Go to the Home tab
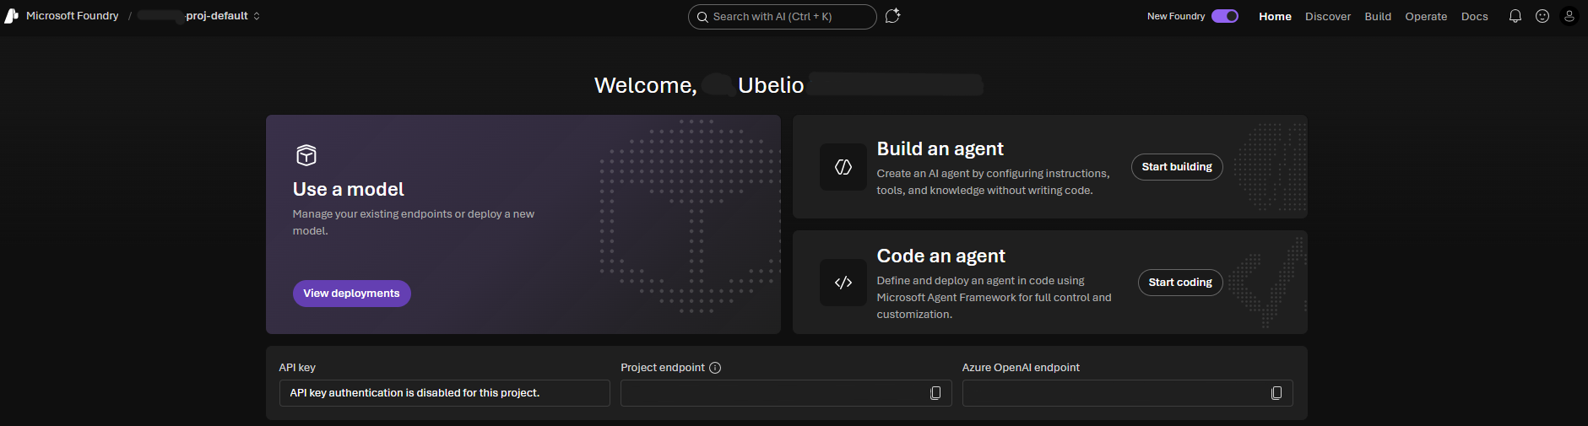 point(1275,16)
